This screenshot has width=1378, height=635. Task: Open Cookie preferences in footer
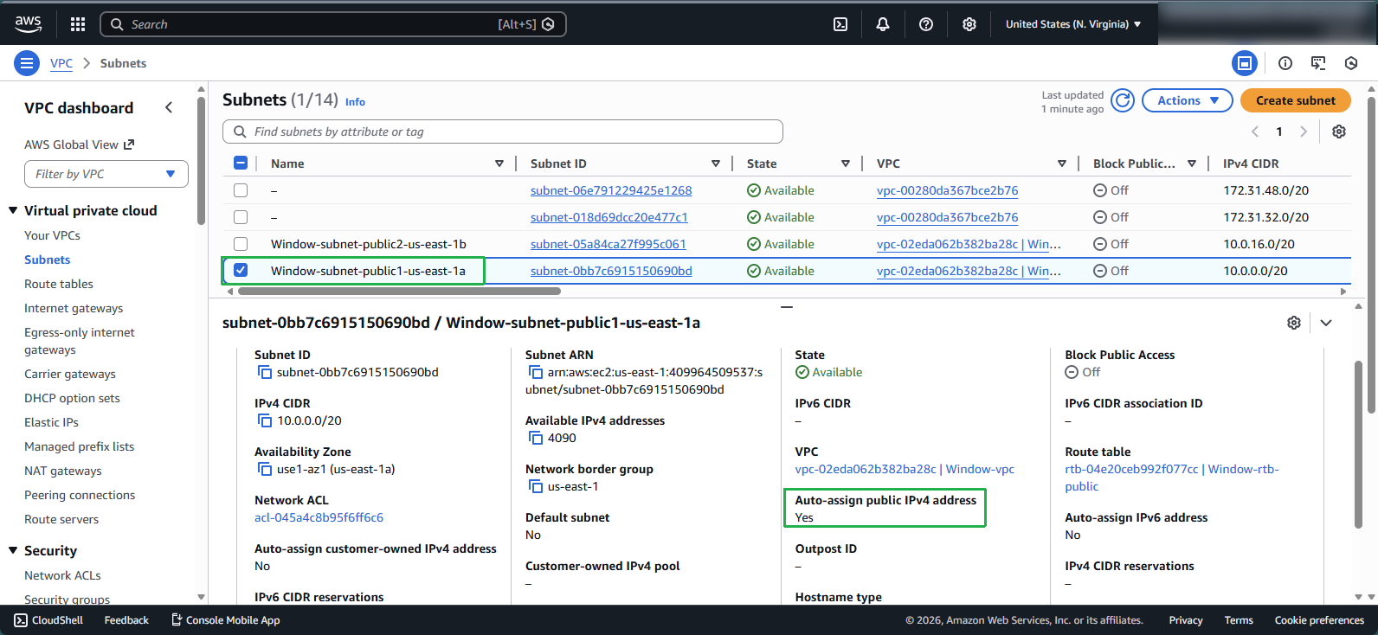[x=1319, y=620]
